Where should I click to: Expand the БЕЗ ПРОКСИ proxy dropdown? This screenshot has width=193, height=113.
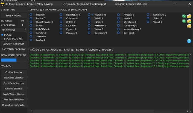(x=14, y=30)
